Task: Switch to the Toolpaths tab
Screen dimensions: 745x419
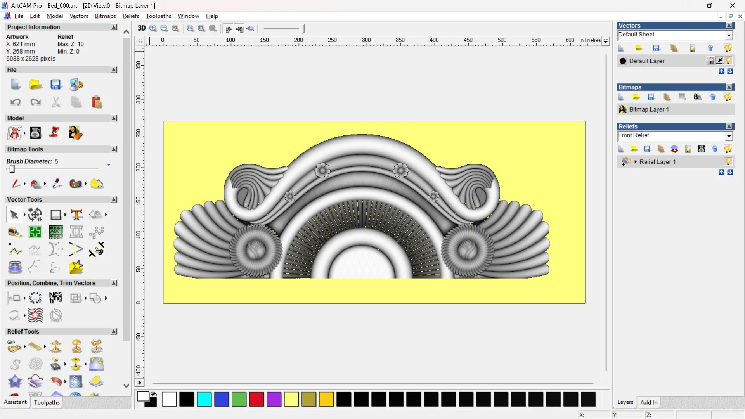Action: [47, 402]
